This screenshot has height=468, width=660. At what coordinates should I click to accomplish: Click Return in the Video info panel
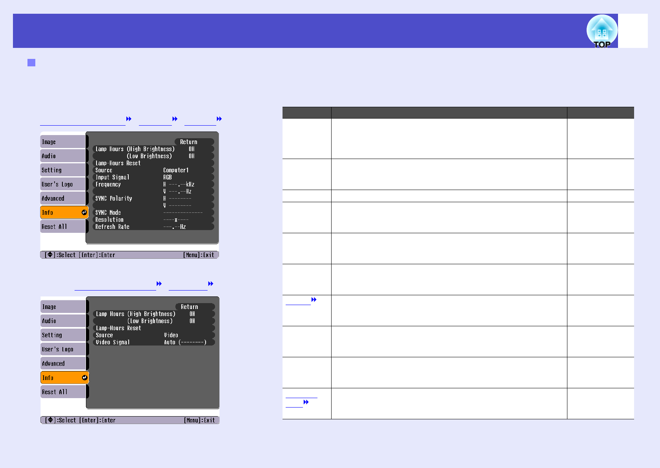[x=195, y=307]
